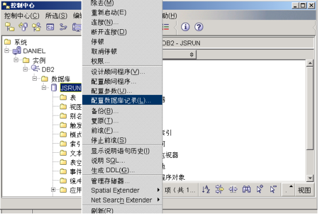Collapse the JSRUN database node

point(44,88)
